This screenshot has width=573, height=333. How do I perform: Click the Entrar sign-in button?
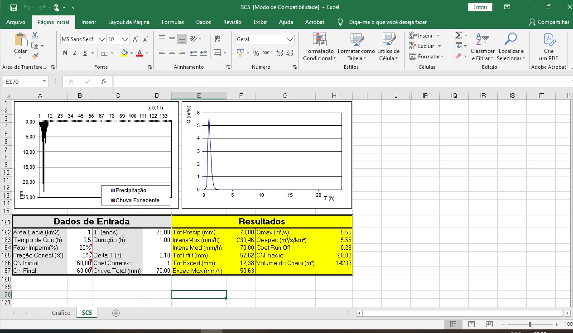480,7
